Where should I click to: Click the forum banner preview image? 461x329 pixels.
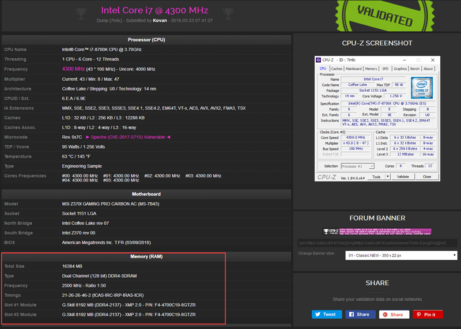[x=377, y=232]
